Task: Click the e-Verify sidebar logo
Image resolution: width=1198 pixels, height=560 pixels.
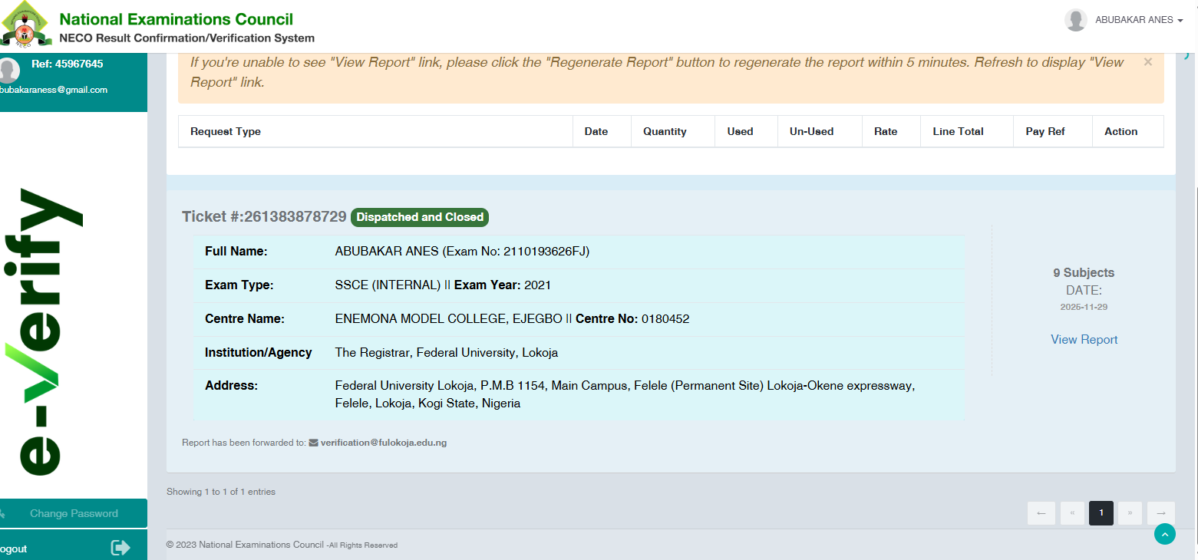Action: tap(51, 330)
